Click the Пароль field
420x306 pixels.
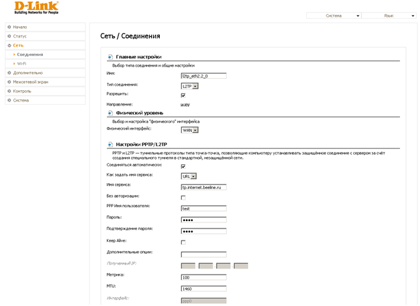click(x=203, y=220)
